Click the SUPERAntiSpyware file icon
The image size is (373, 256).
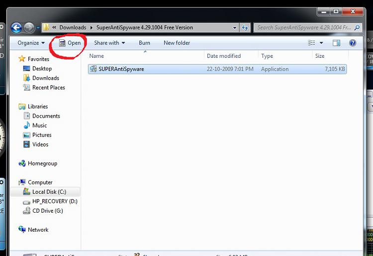(93, 69)
